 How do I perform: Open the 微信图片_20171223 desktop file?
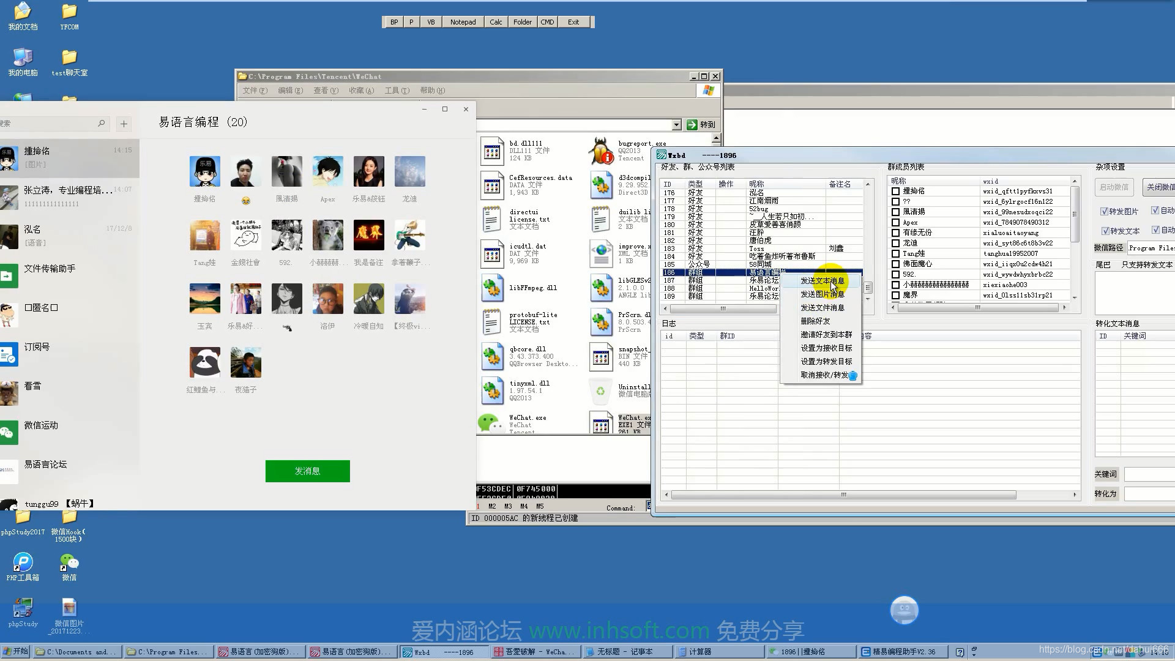click(69, 616)
